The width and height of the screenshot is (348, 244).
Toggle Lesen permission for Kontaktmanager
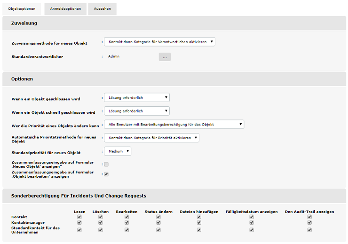tap(79, 222)
